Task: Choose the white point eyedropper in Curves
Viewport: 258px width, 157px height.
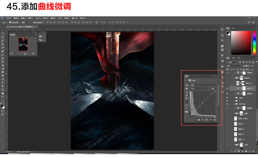Action: tap(186, 98)
